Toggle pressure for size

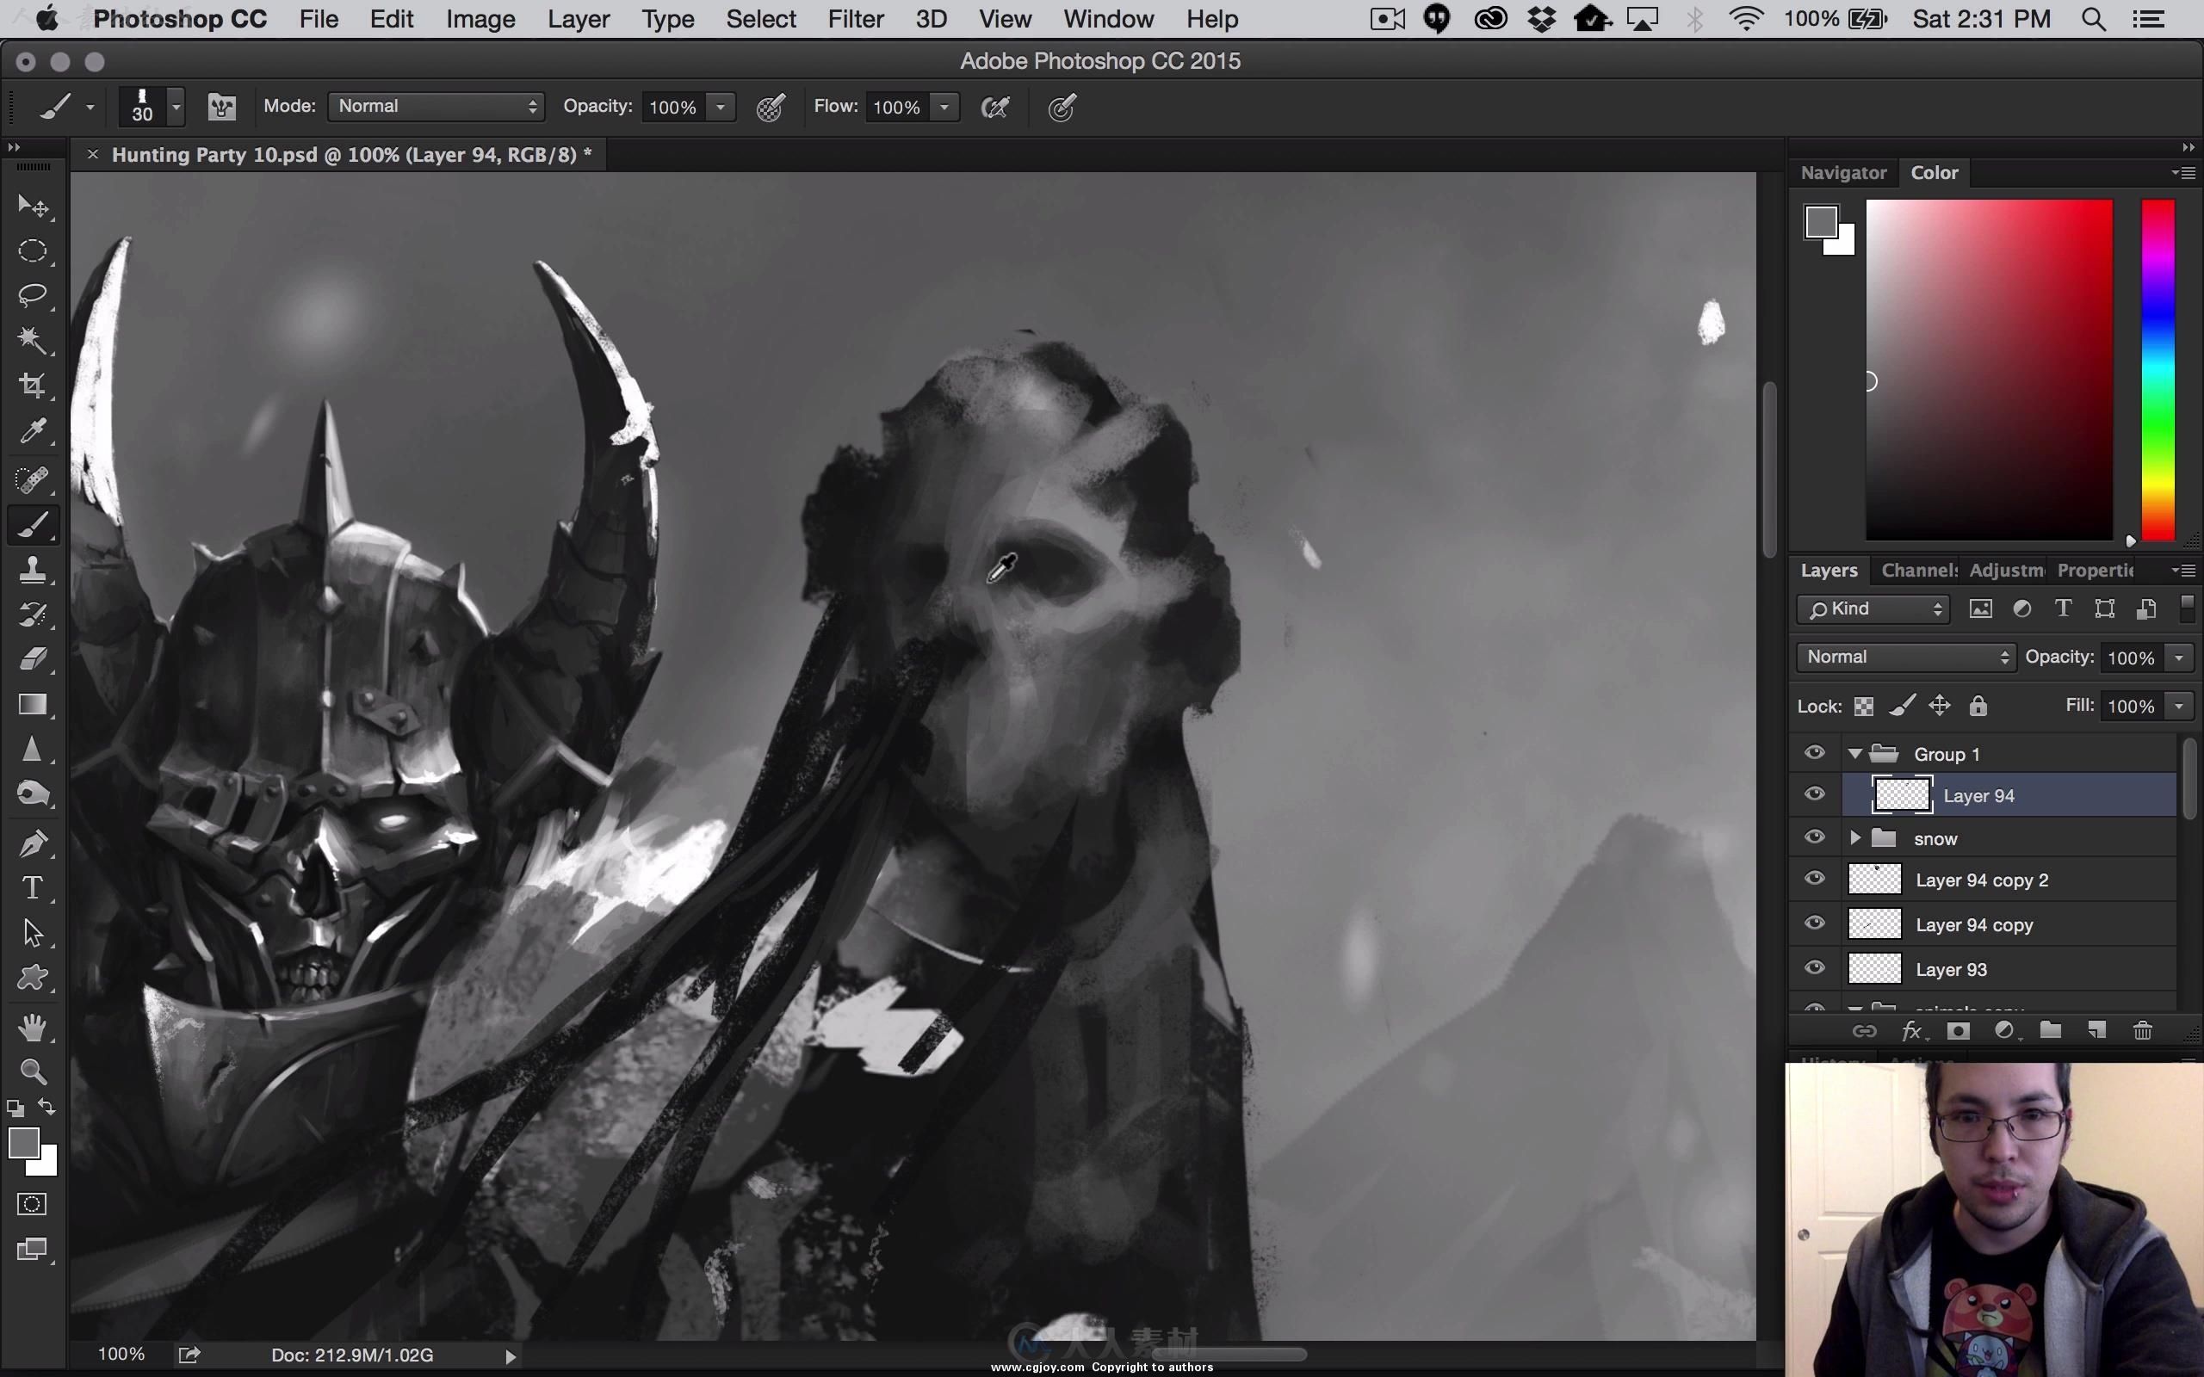pos(1062,108)
